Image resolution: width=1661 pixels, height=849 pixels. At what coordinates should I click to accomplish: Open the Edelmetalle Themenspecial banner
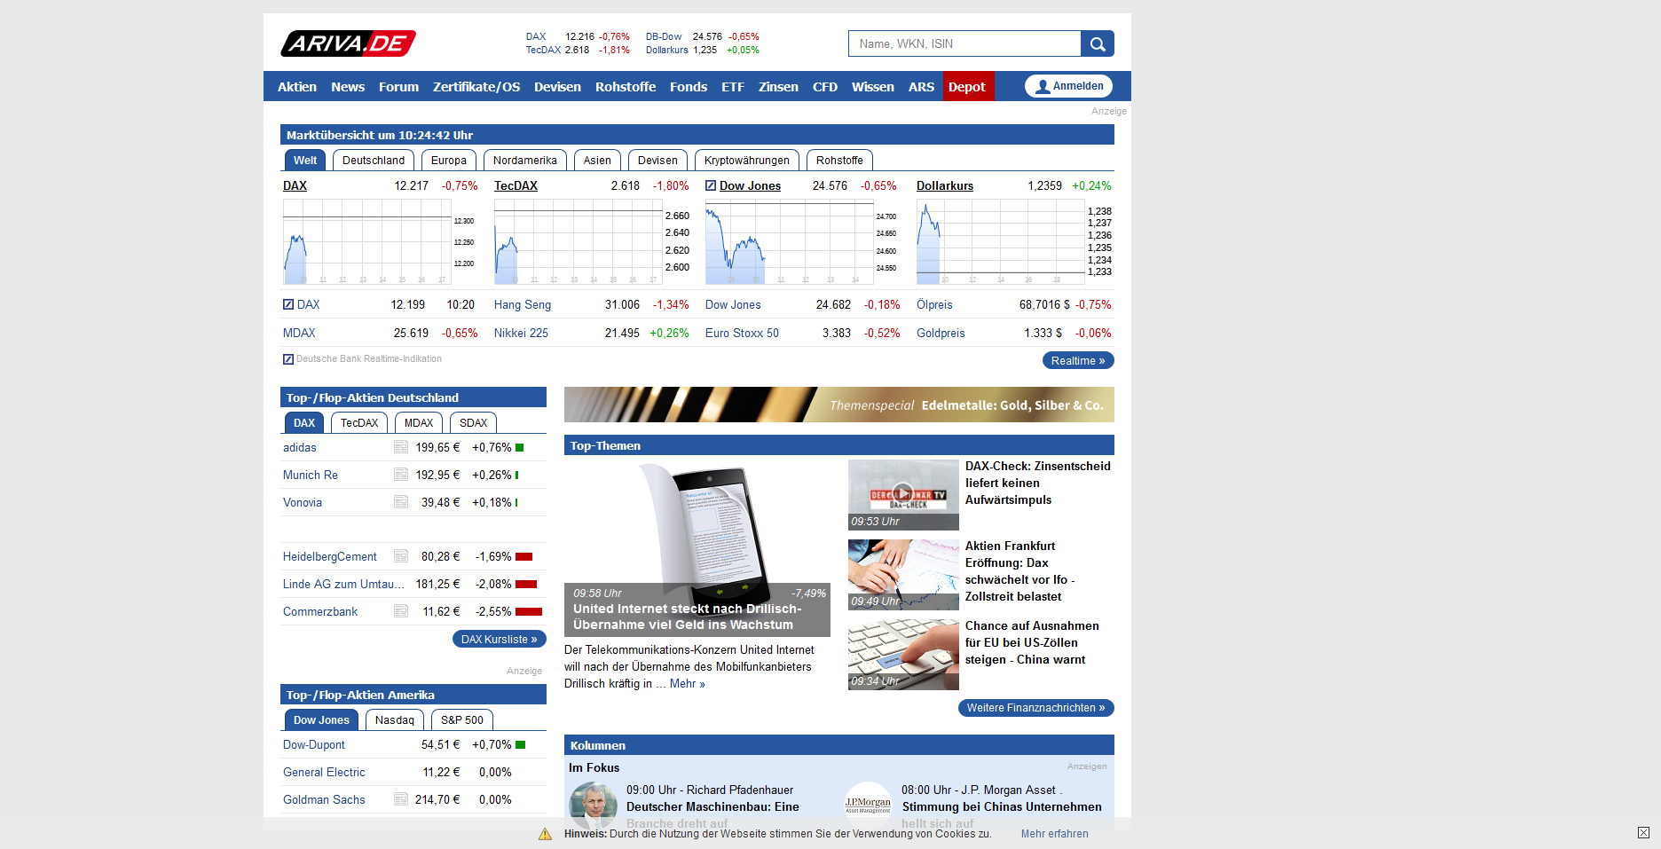(x=839, y=405)
